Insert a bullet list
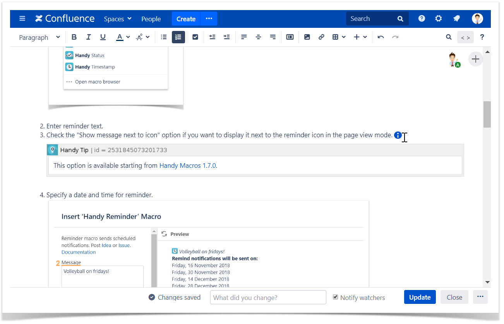Viewport: 504px width, 324px height. tap(164, 37)
